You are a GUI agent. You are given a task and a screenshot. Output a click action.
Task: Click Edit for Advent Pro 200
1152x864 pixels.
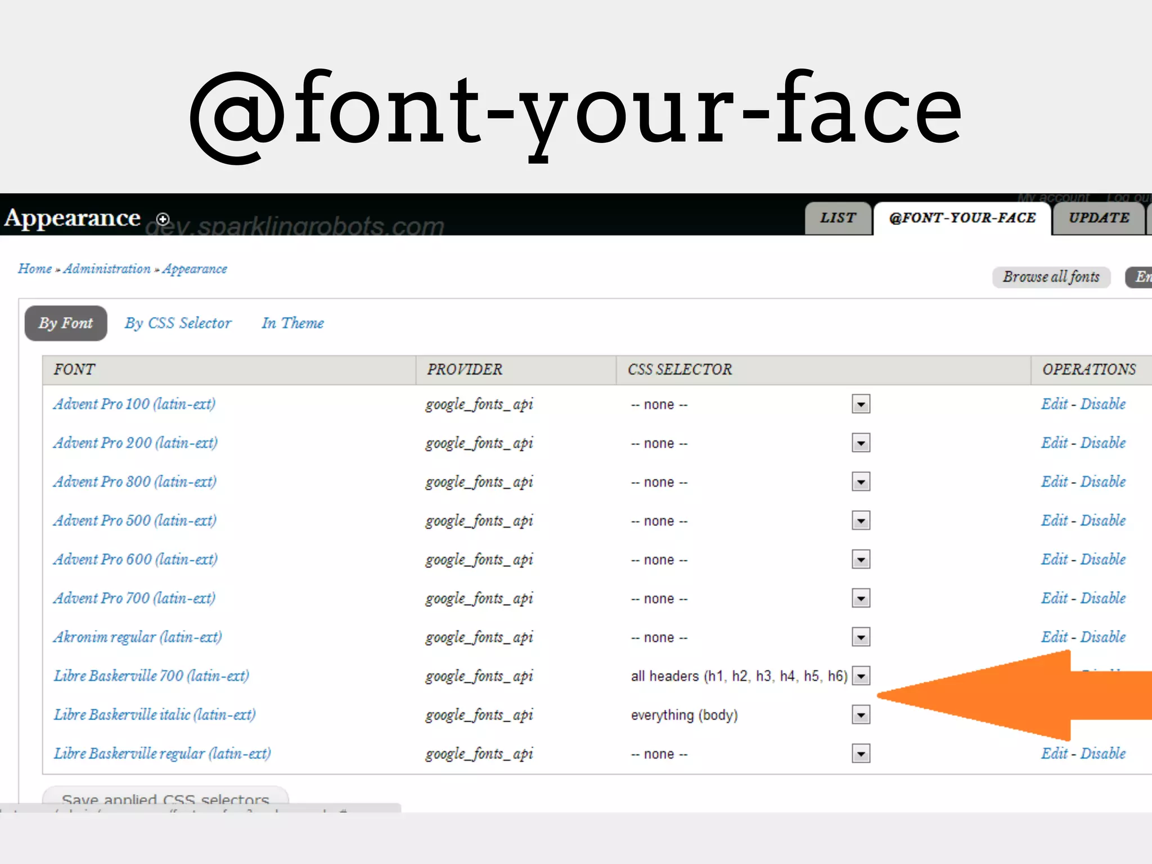[x=1054, y=443]
